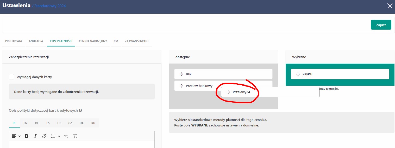The image size is (395, 148).
Task: Click the clear formatting icon
Action: (75, 136)
